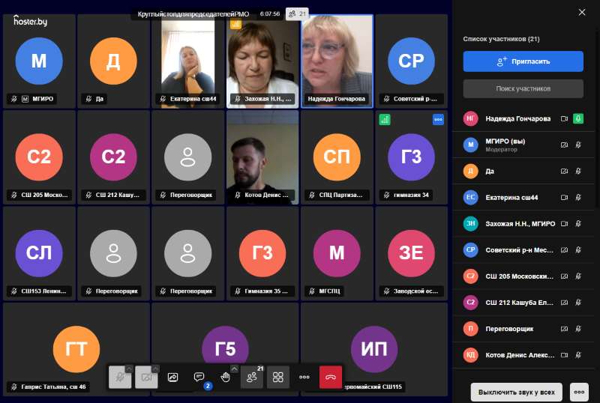Select Надежда Гончарова row in participants list
Screen dimensions: 600x403
click(523, 118)
